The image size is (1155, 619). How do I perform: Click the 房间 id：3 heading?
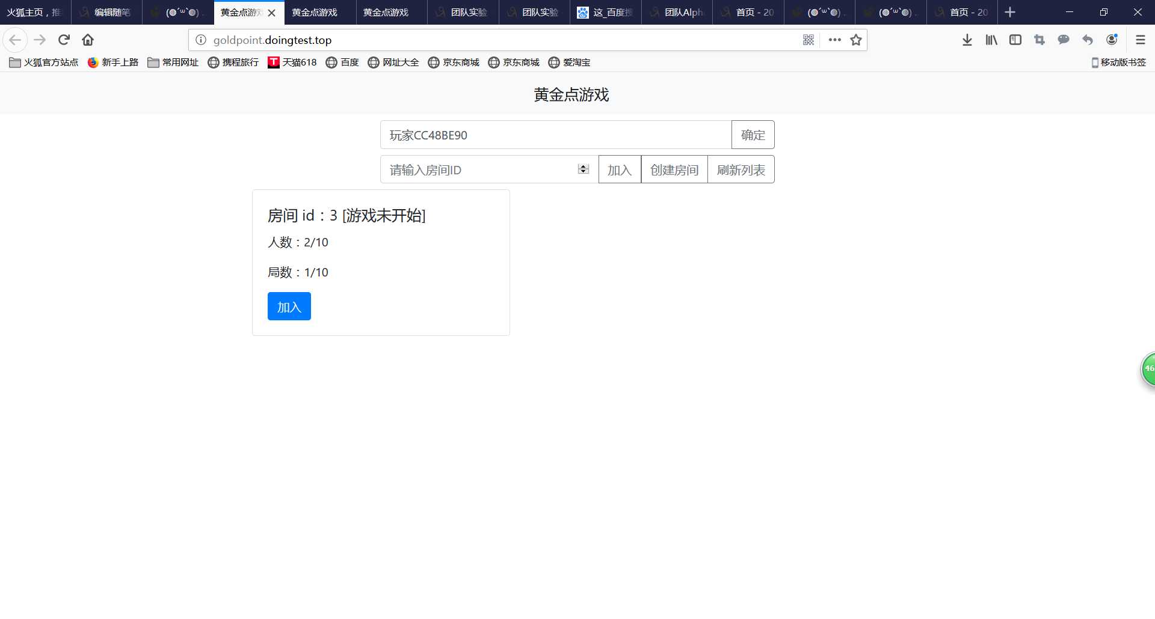pyautogui.click(x=346, y=215)
